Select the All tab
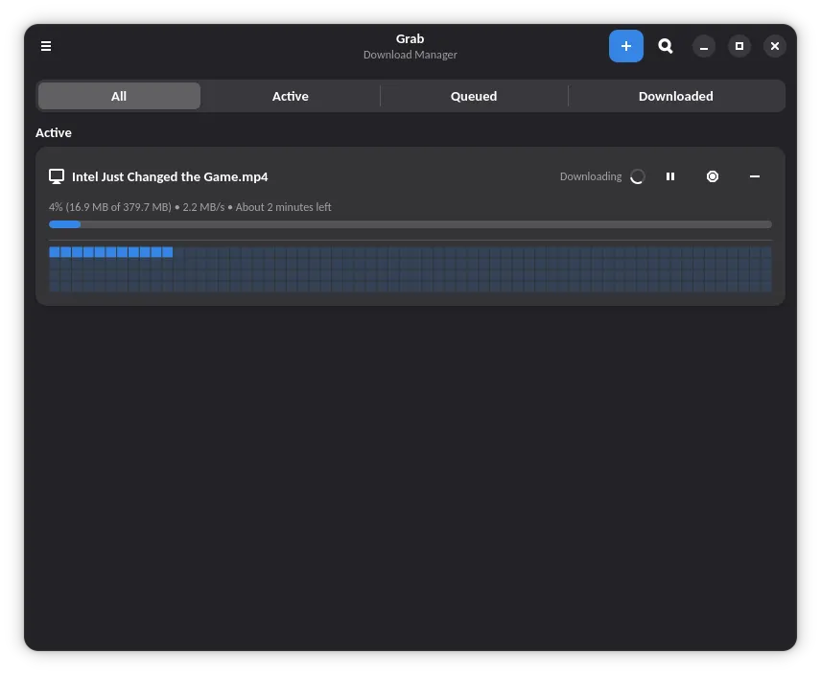821x675 pixels. coord(119,96)
